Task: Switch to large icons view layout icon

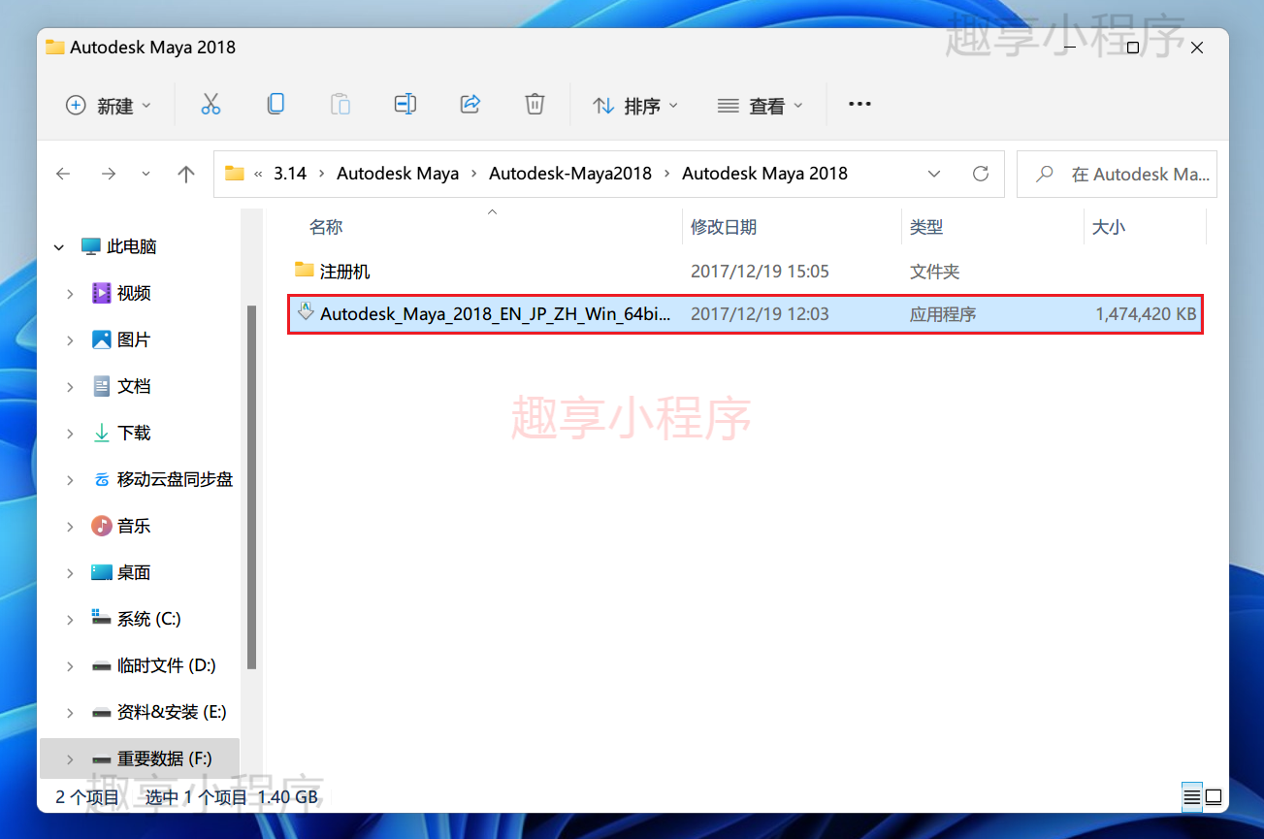Action: point(1214,797)
